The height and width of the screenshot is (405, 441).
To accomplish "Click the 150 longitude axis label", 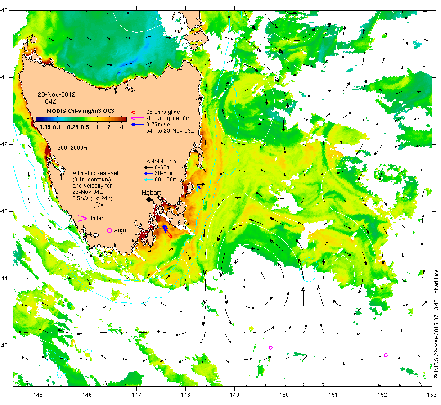I will click(284, 395).
